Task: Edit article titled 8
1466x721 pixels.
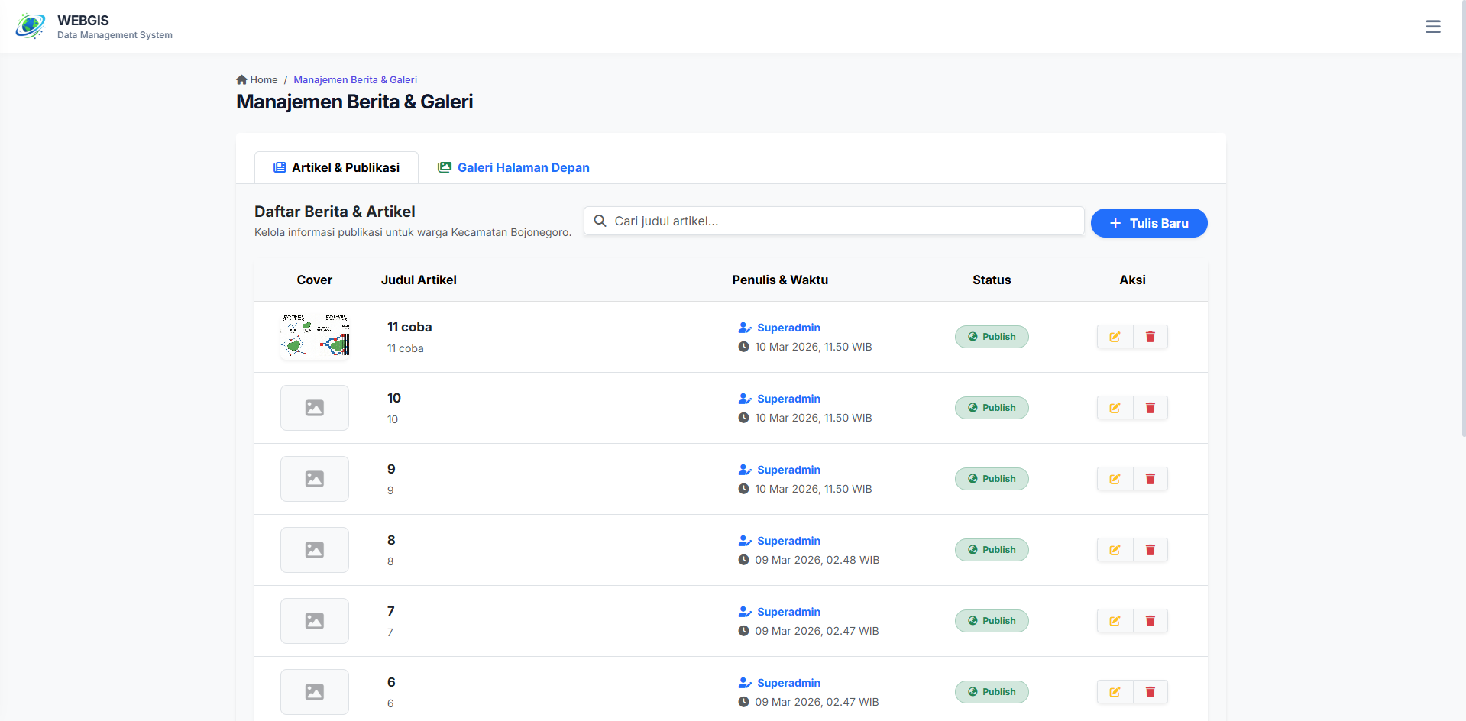Action: point(1115,550)
